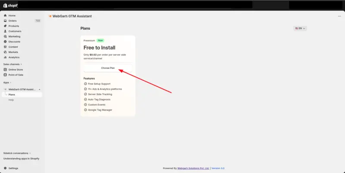Viewport: 345px width, 173px height.
Task: Click the Customers person icon
Action: [x=5, y=31]
